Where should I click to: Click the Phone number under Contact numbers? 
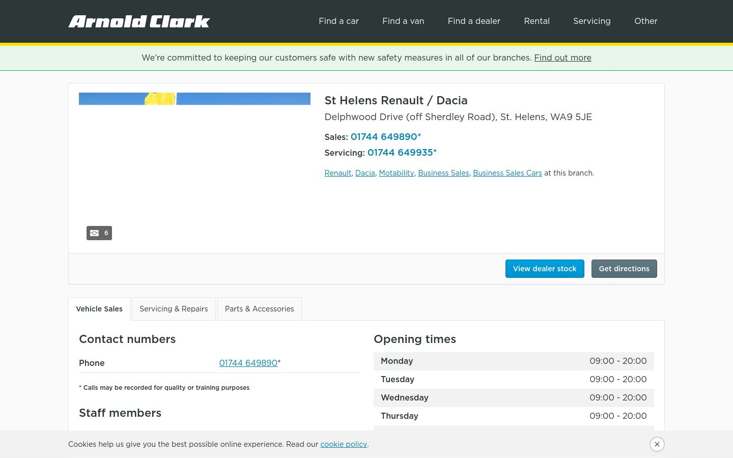click(248, 363)
